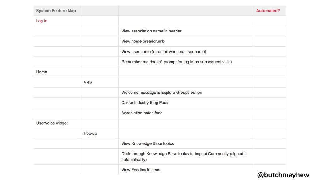Select 'View user name' table cell
The height and width of the screenshot is (180, 320).
click(186, 52)
